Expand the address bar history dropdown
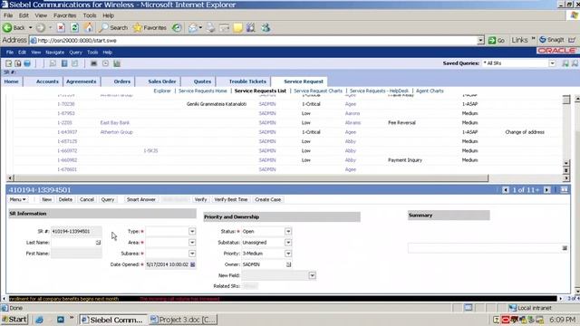Screen dimensions: 580x326 pyautogui.click(x=480, y=40)
